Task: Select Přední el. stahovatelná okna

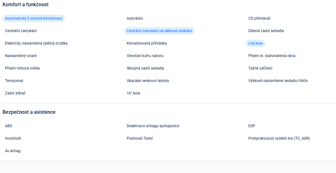Action: pos(272,56)
